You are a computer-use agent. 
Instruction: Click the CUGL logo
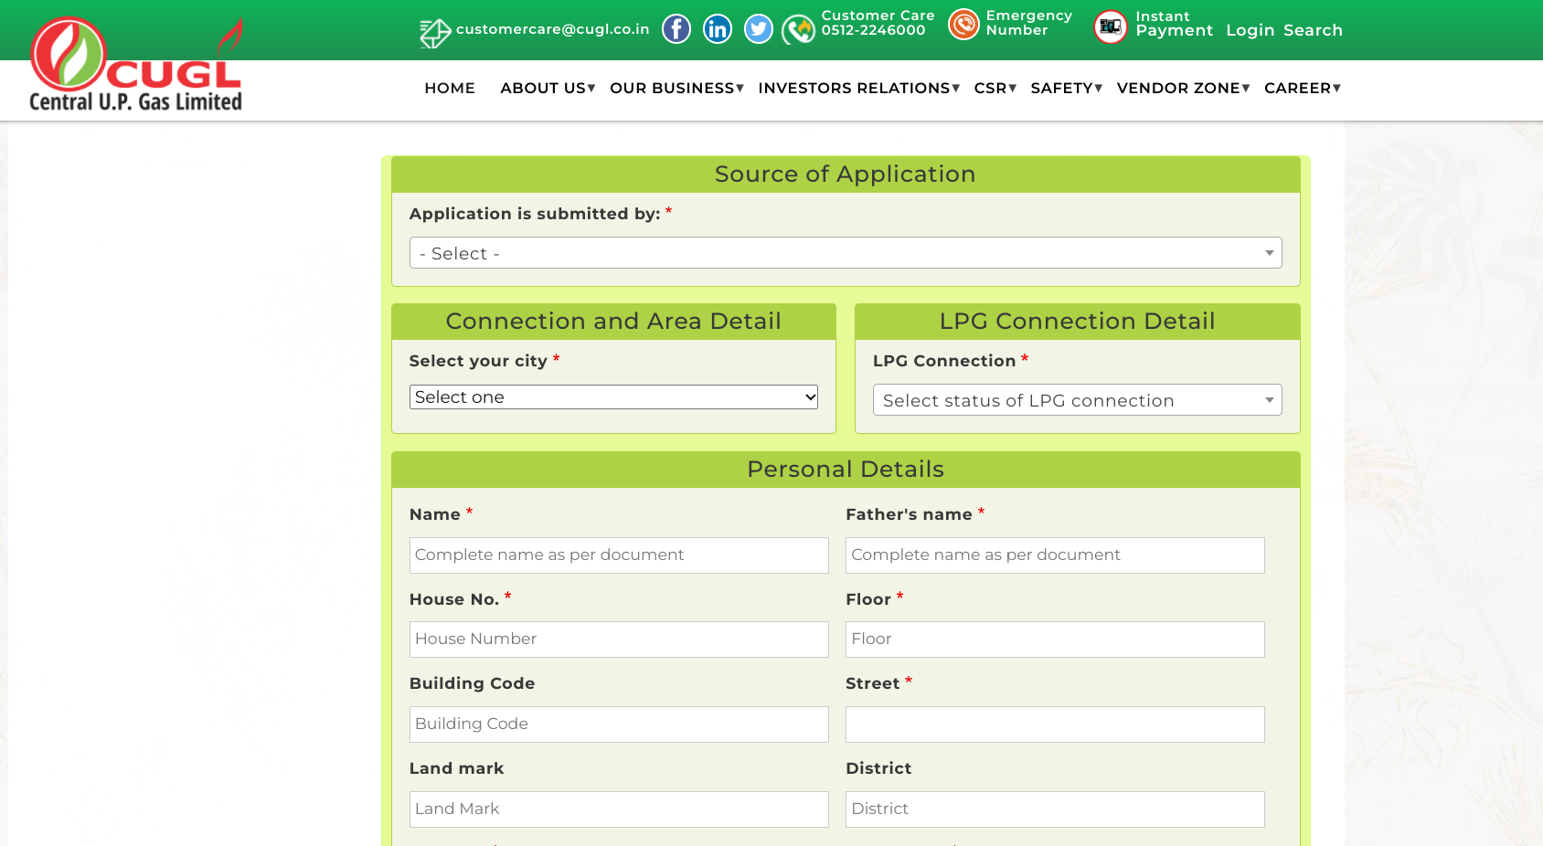[x=136, y=65]
